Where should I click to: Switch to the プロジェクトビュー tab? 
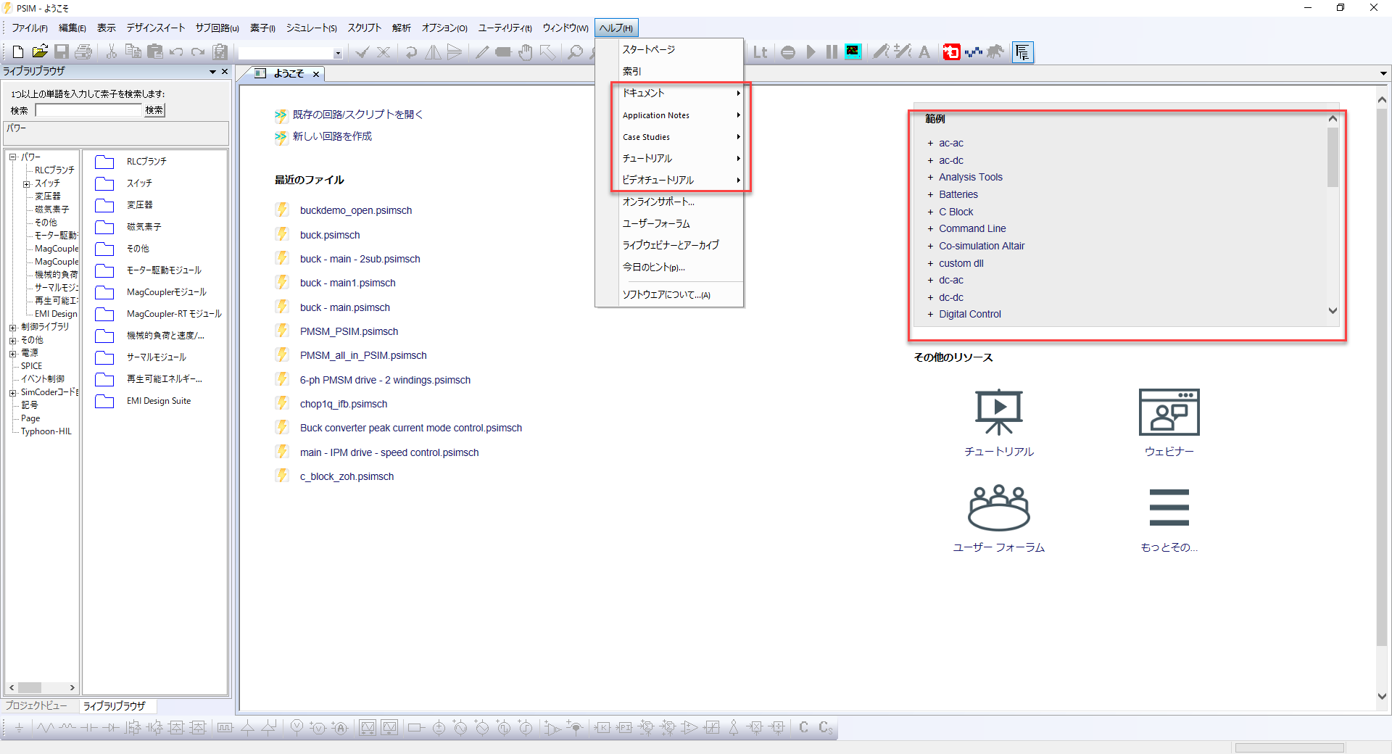click(x=36, y=705)
